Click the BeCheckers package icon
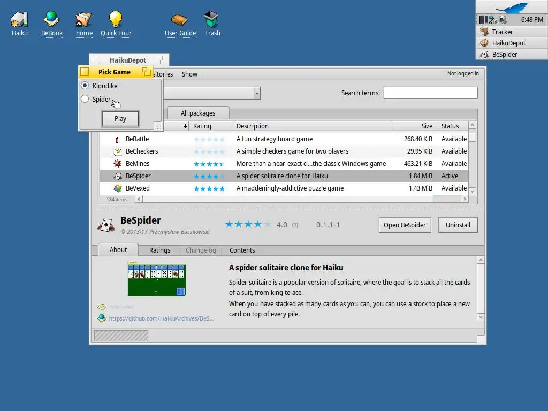 point(118,151)
